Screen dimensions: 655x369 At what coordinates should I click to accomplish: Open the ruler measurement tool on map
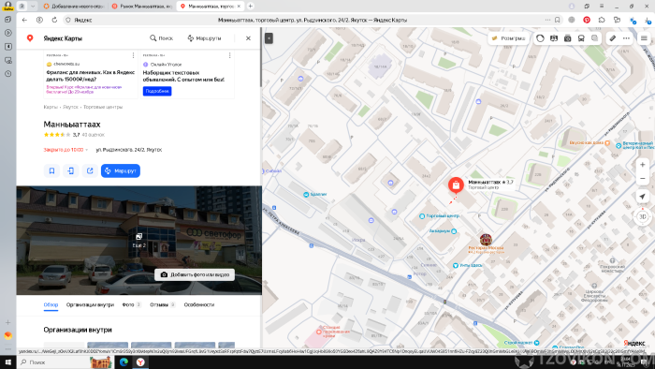[612, 38]
